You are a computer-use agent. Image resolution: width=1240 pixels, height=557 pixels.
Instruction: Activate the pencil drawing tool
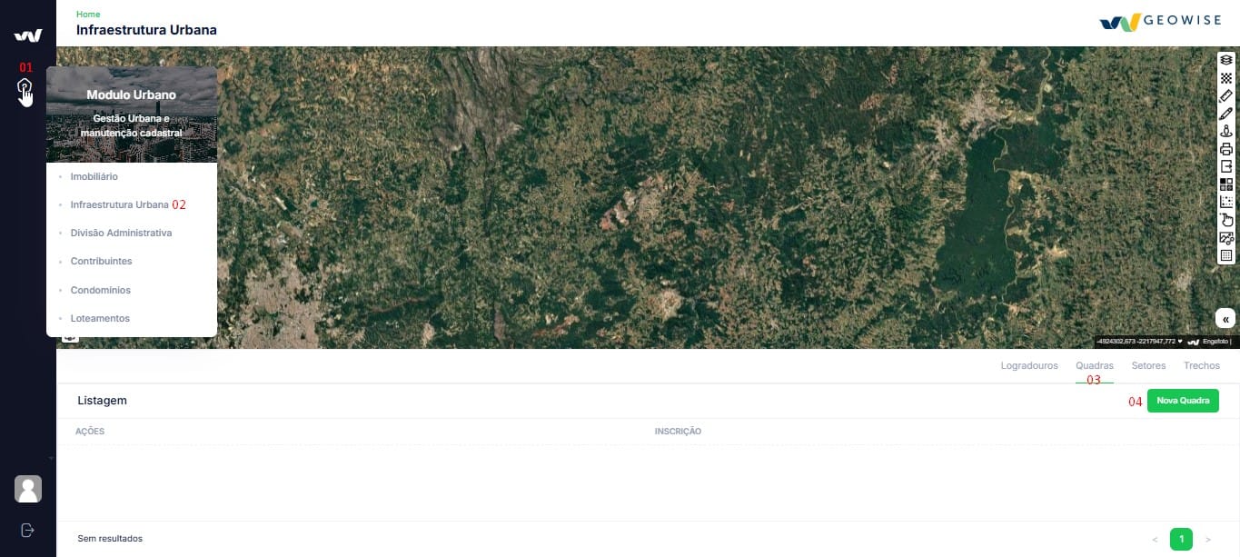(1225, 114)
